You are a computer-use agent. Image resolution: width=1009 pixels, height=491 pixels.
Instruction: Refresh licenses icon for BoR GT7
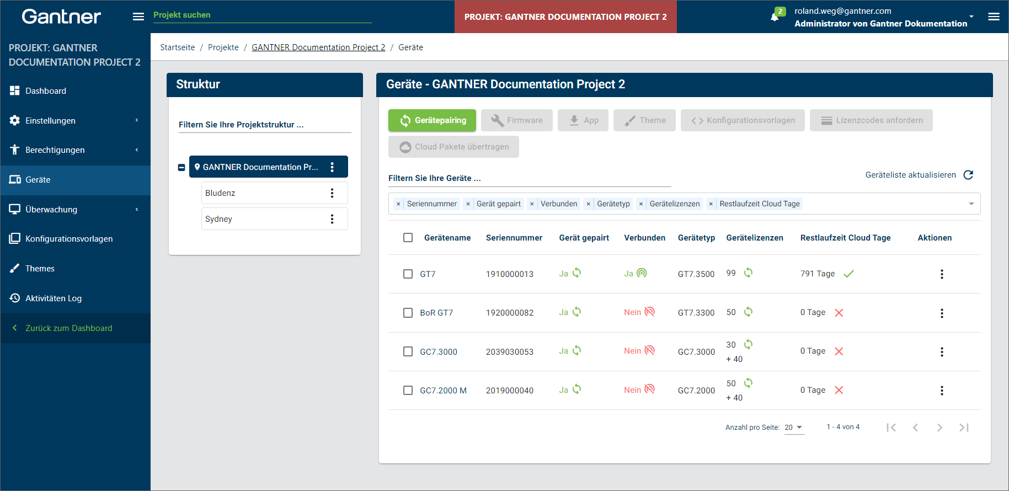pos(748,312)
